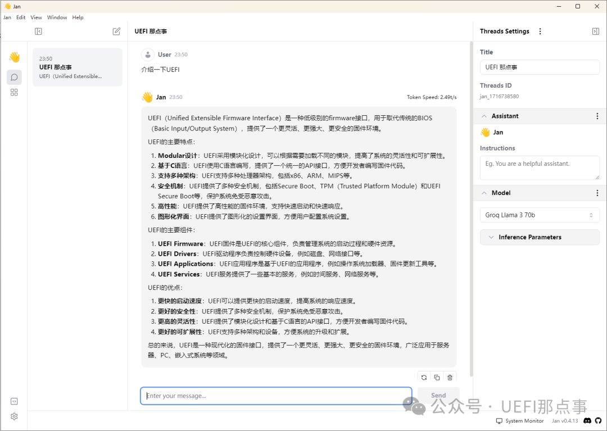Open the View menu
This screenshot has height=431, width=607.
pos(36,17)
